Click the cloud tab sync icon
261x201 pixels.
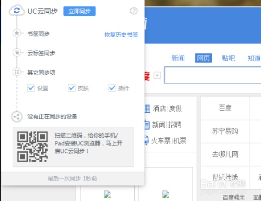(17, 53)
